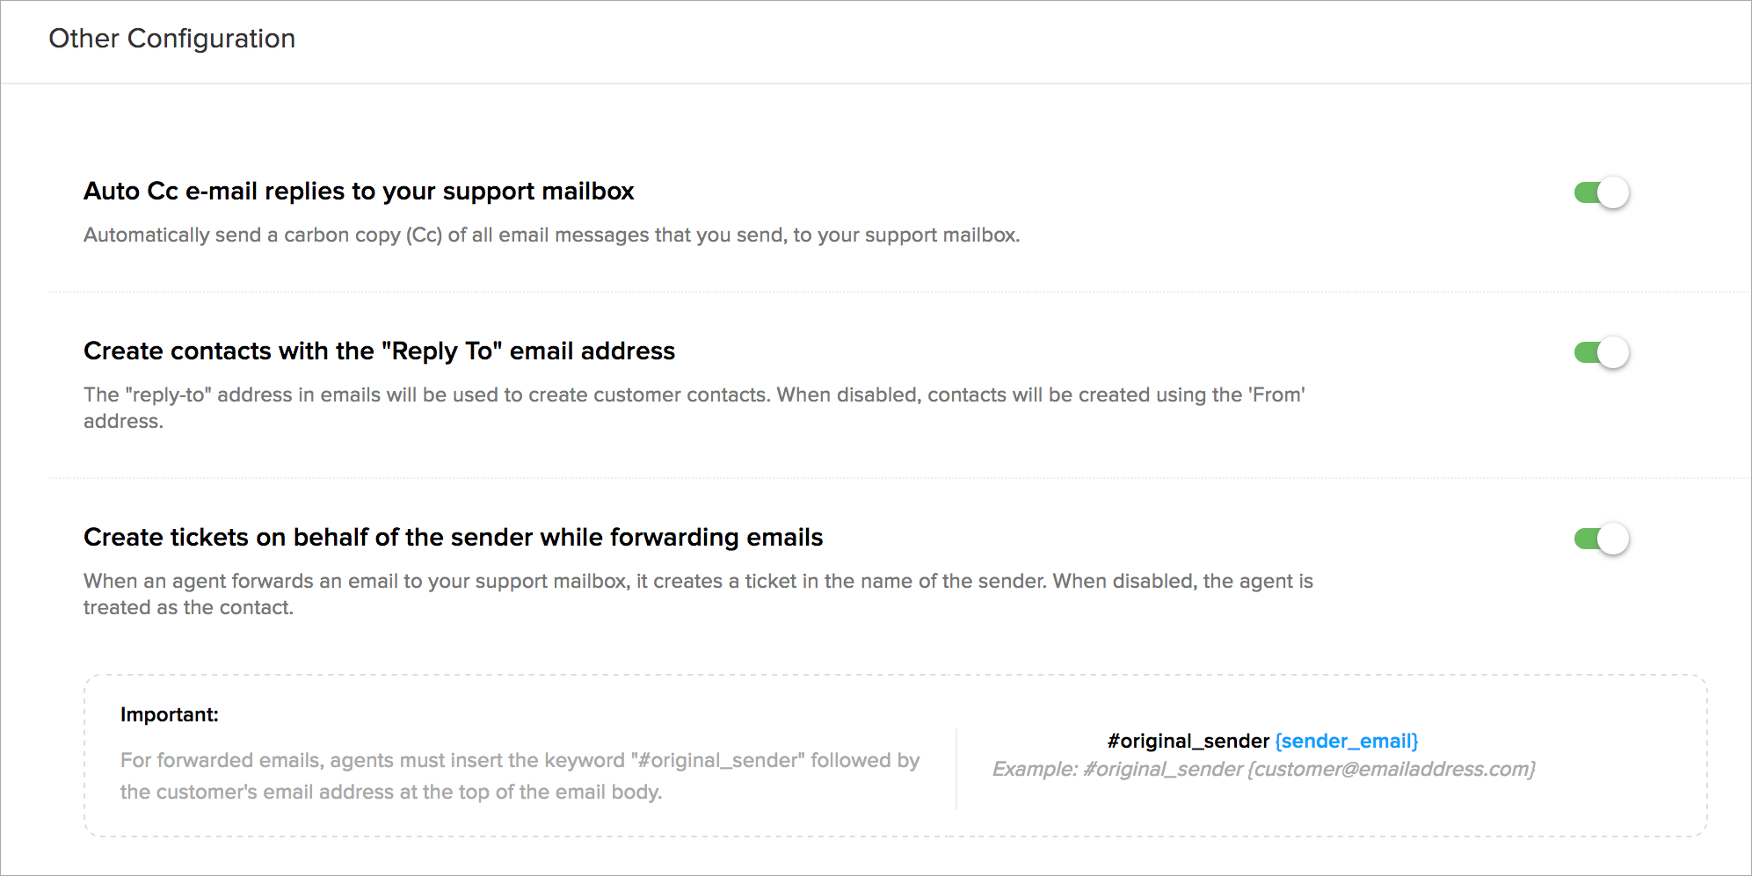Switch off create tickets on behalf toggle
Screen dimensions: 1752x876
pos(1601,539)
